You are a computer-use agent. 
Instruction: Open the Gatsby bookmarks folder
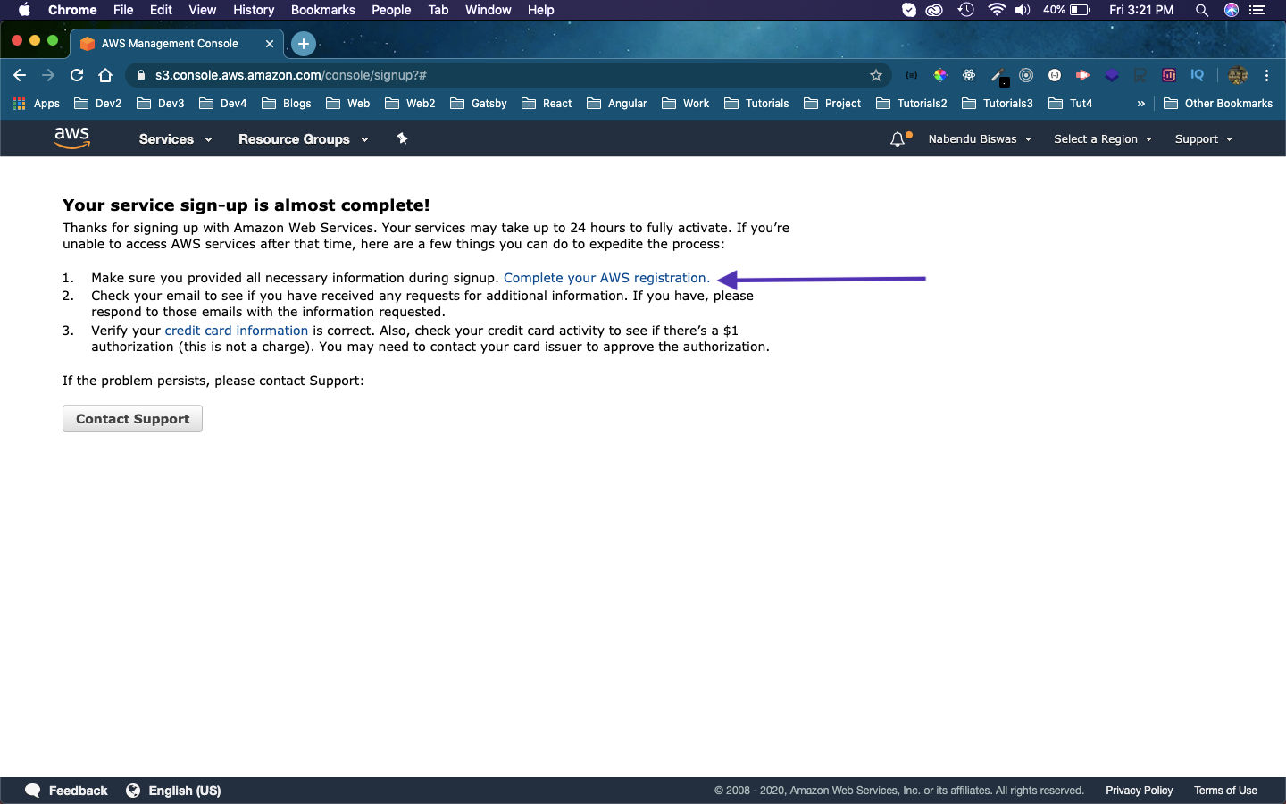(479, 104)
